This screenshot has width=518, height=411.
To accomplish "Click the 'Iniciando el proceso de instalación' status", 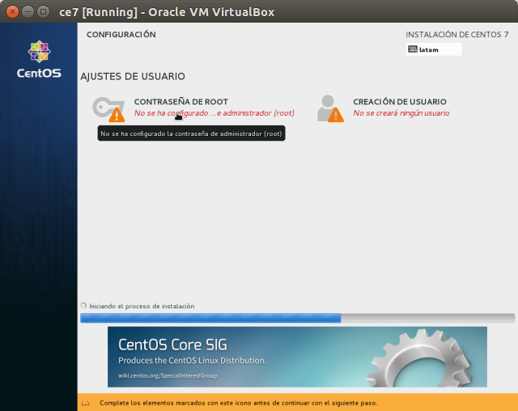I will point(142,306).
